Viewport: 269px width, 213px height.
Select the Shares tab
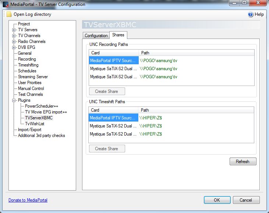point(118,35)
